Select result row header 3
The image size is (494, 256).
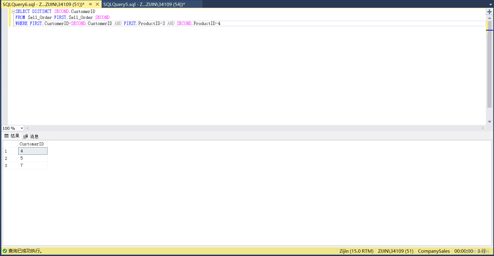[11, 166]
